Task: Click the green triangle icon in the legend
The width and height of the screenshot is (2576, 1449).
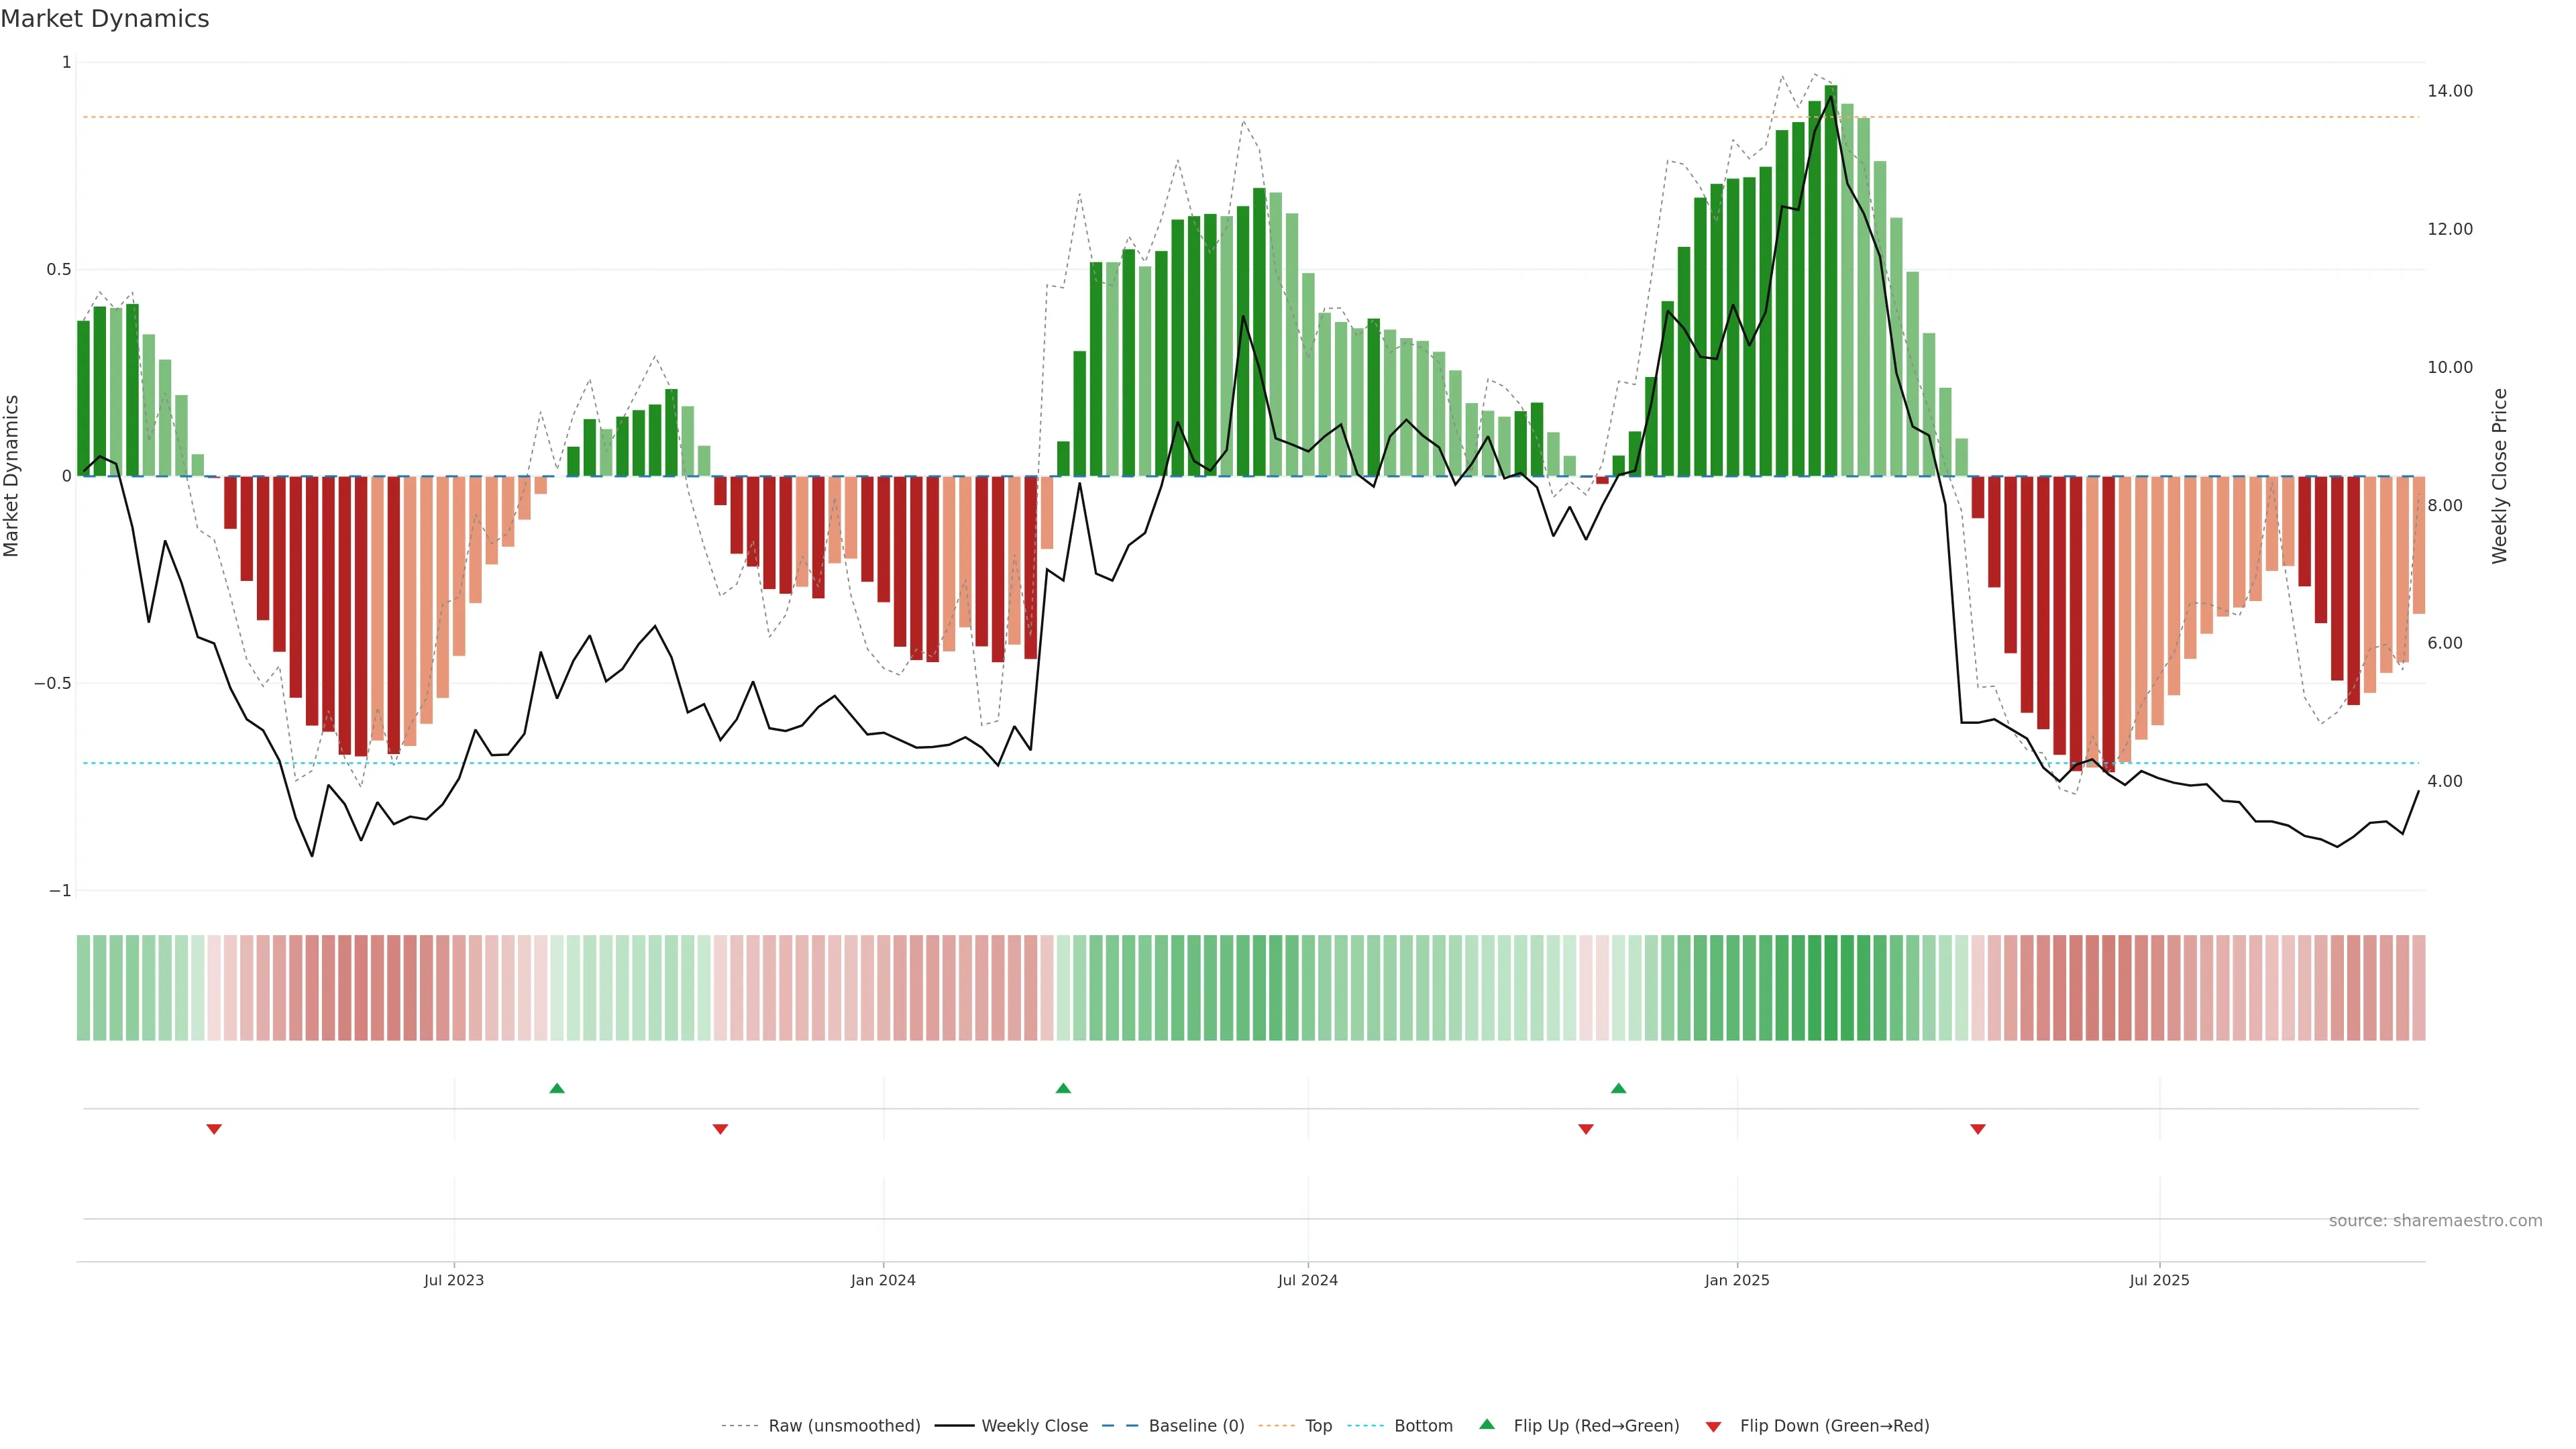Action: 1487,1424
